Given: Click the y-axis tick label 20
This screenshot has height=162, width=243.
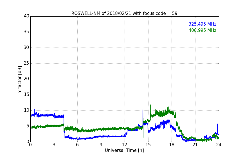Looking at the screenshot, I should (x=26, y=79).
